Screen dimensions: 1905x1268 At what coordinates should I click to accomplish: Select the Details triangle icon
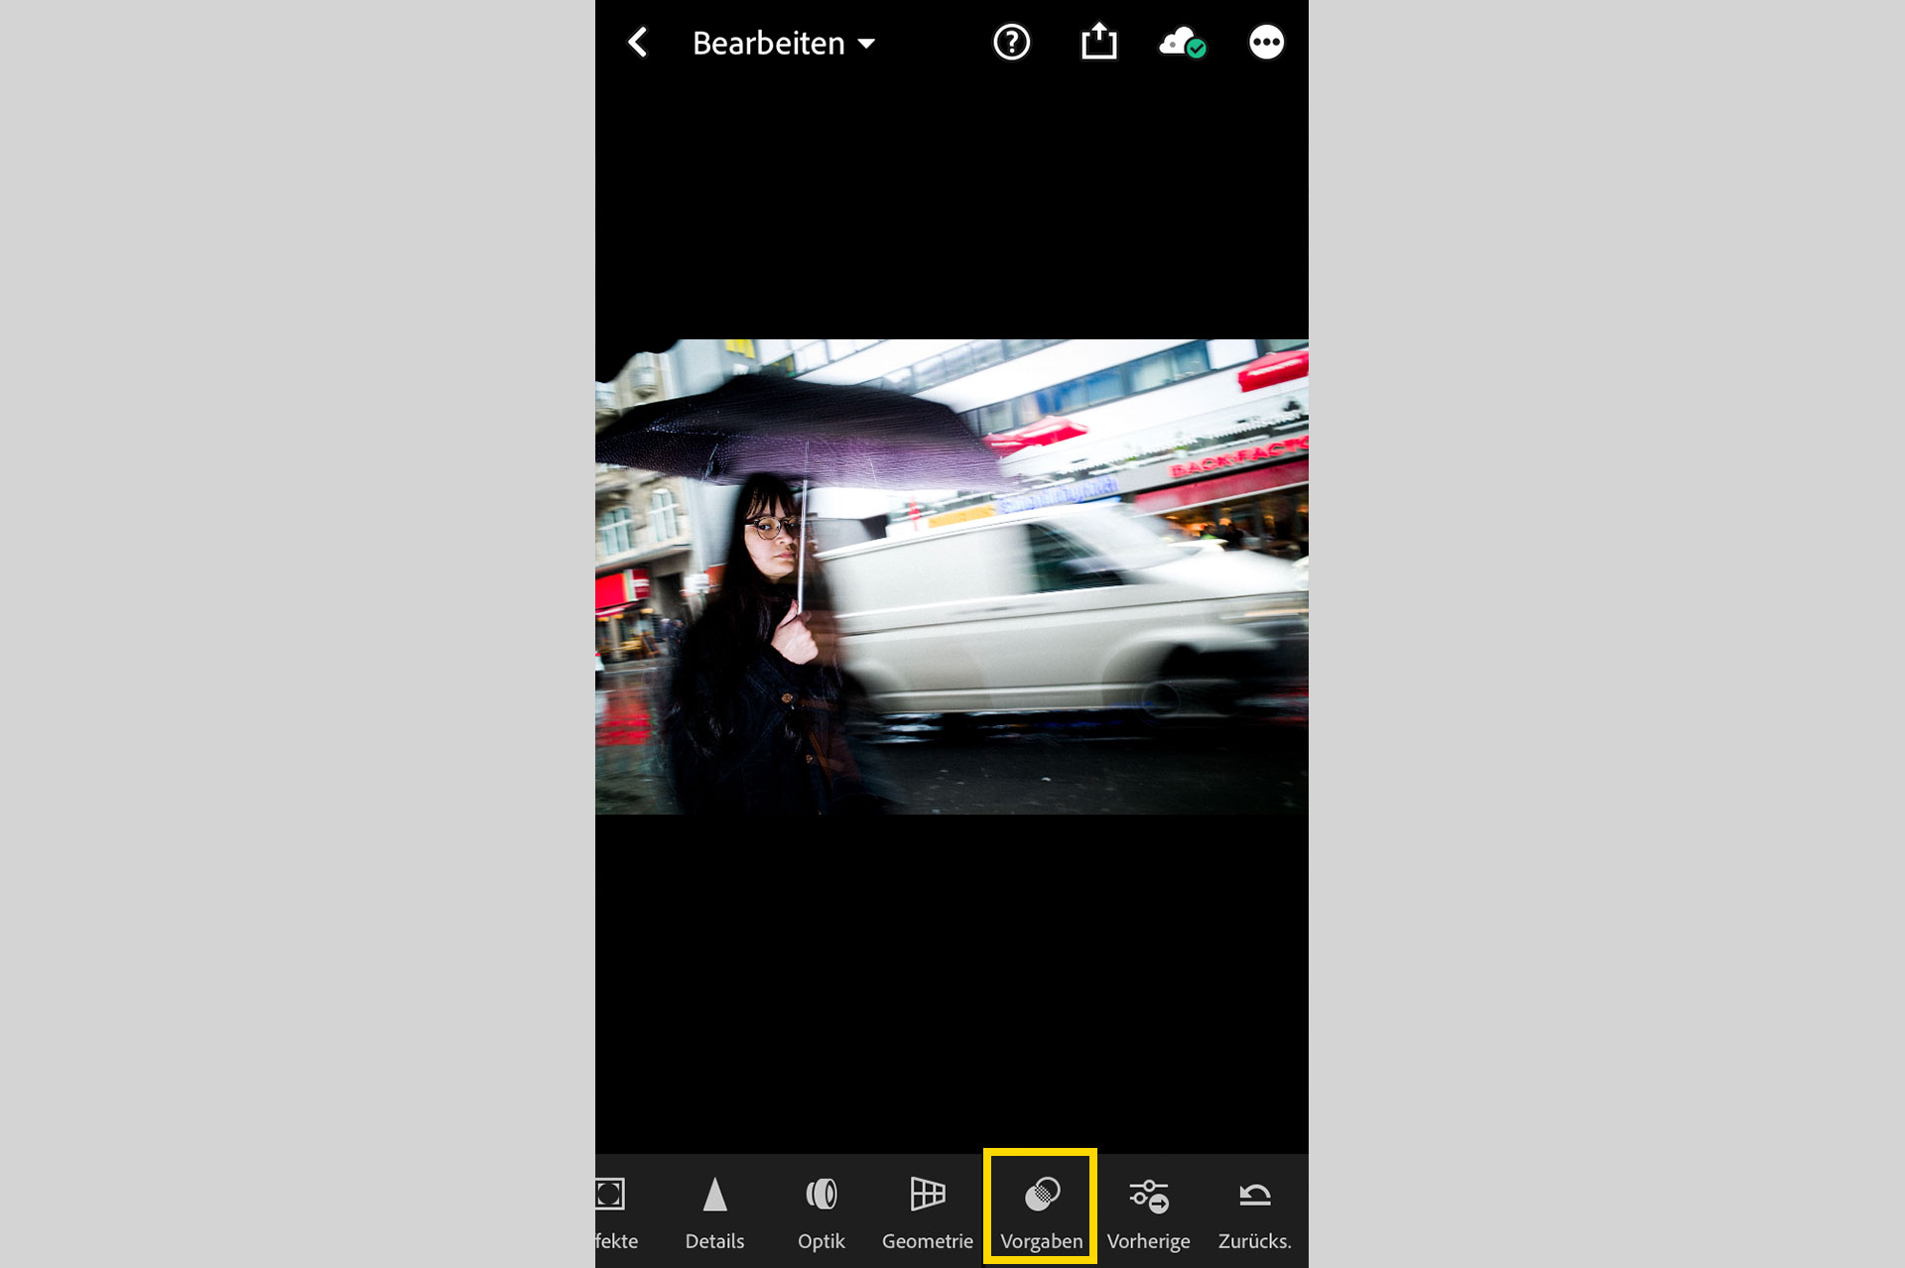714,1195
